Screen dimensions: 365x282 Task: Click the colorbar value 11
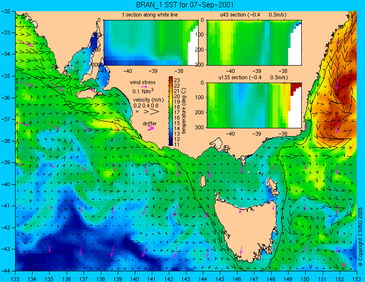(x=177, y=144)
